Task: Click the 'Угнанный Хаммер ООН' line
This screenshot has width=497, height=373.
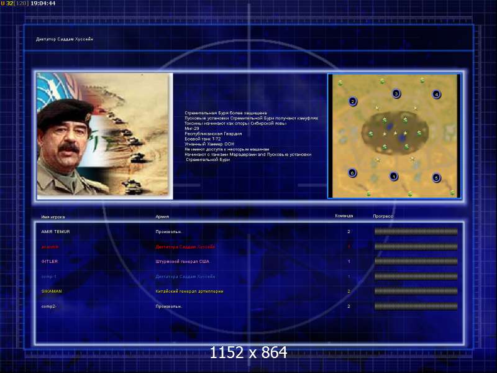Action: (x=209, y=144)
